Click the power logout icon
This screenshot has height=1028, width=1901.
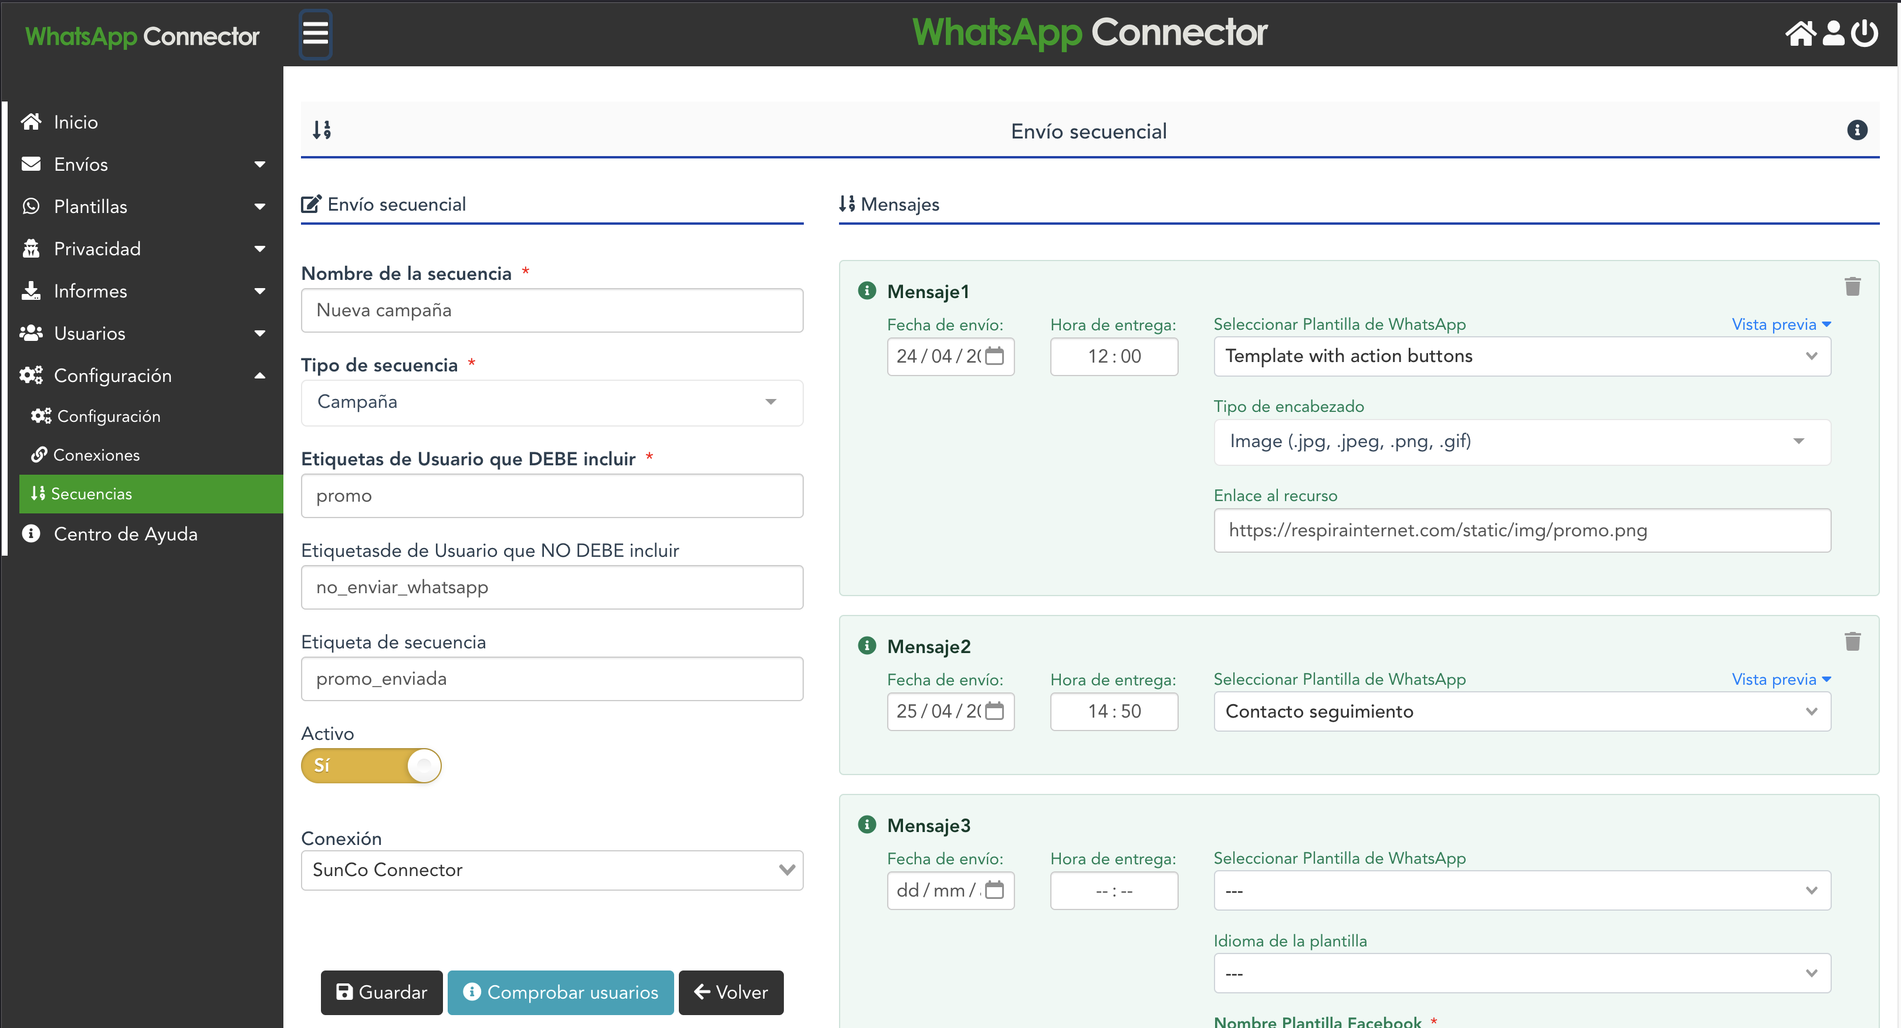coord(1865,33)
